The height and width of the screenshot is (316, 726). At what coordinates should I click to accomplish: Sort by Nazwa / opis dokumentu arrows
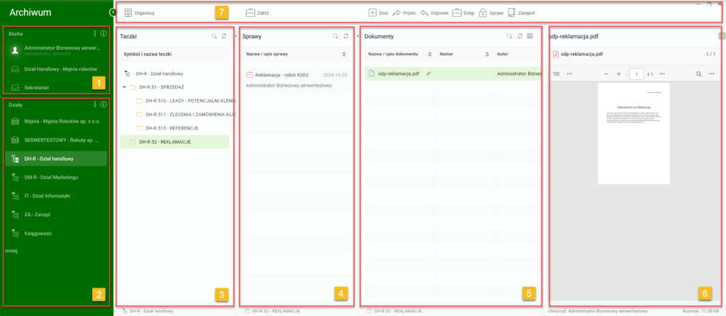(430, 54)
